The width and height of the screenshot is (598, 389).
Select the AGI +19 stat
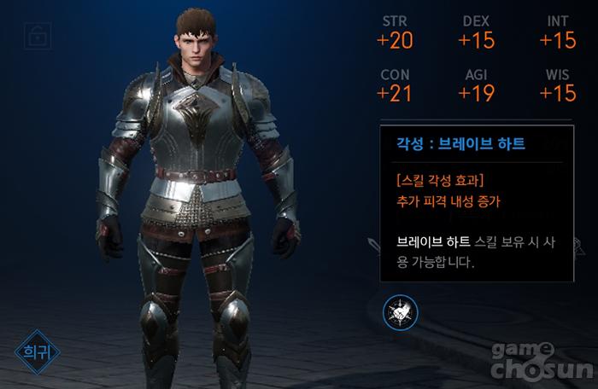click(477, 85)
